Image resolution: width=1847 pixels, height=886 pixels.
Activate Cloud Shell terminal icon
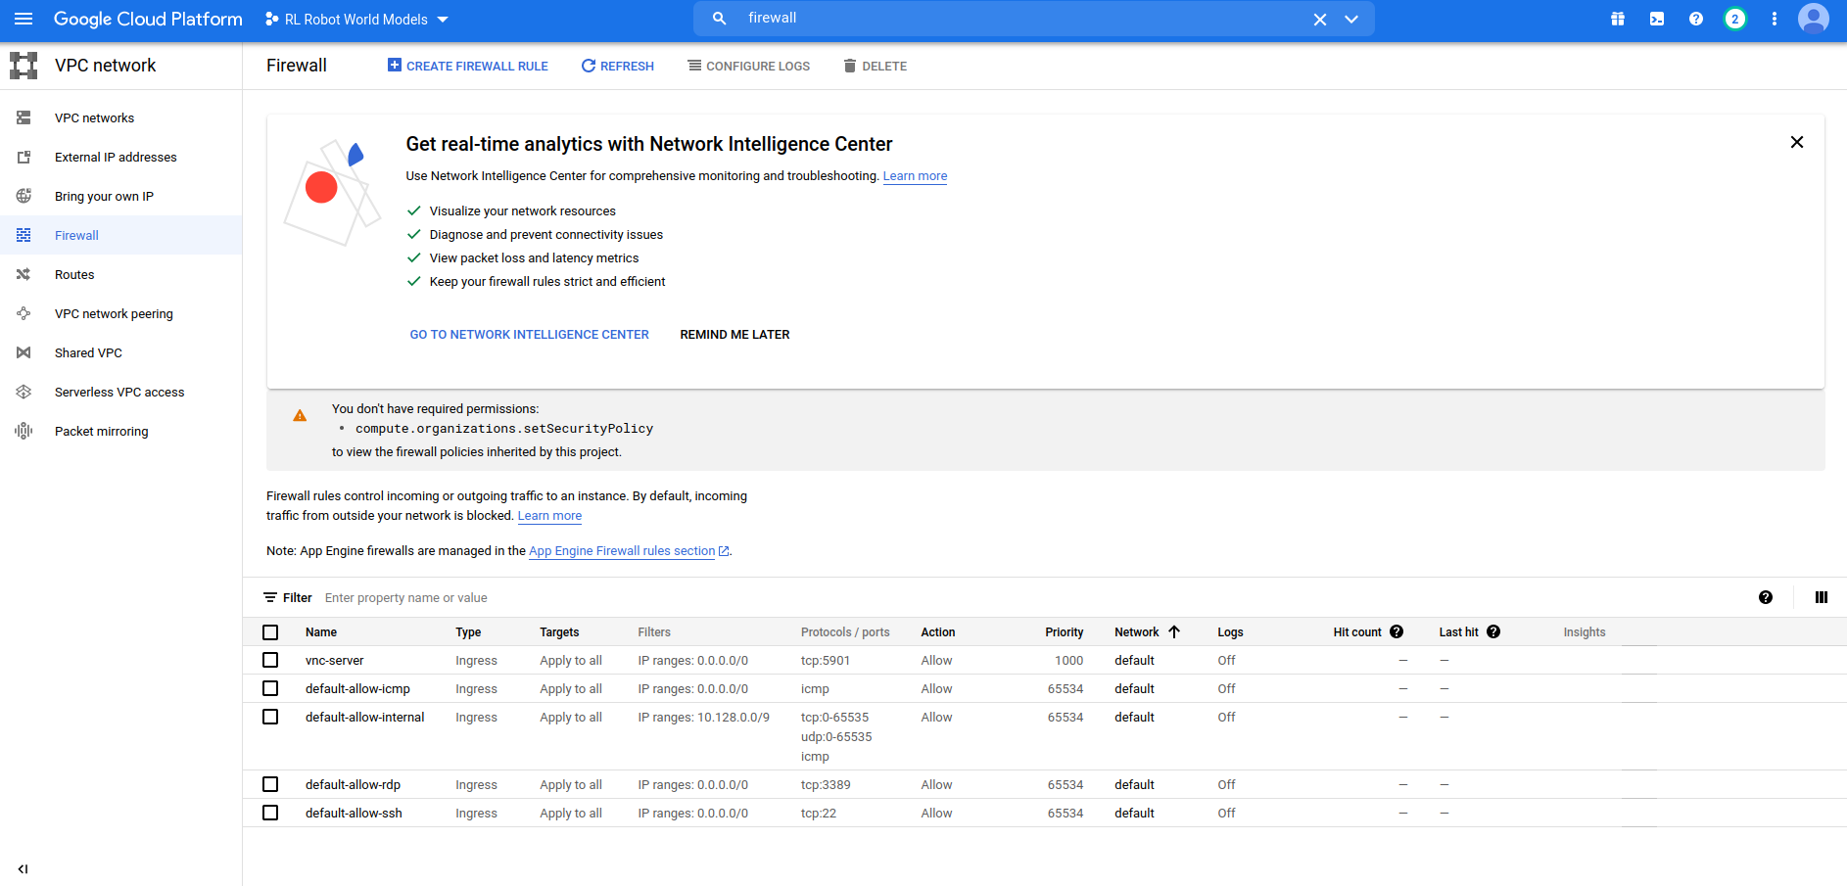click(1657, 19)
